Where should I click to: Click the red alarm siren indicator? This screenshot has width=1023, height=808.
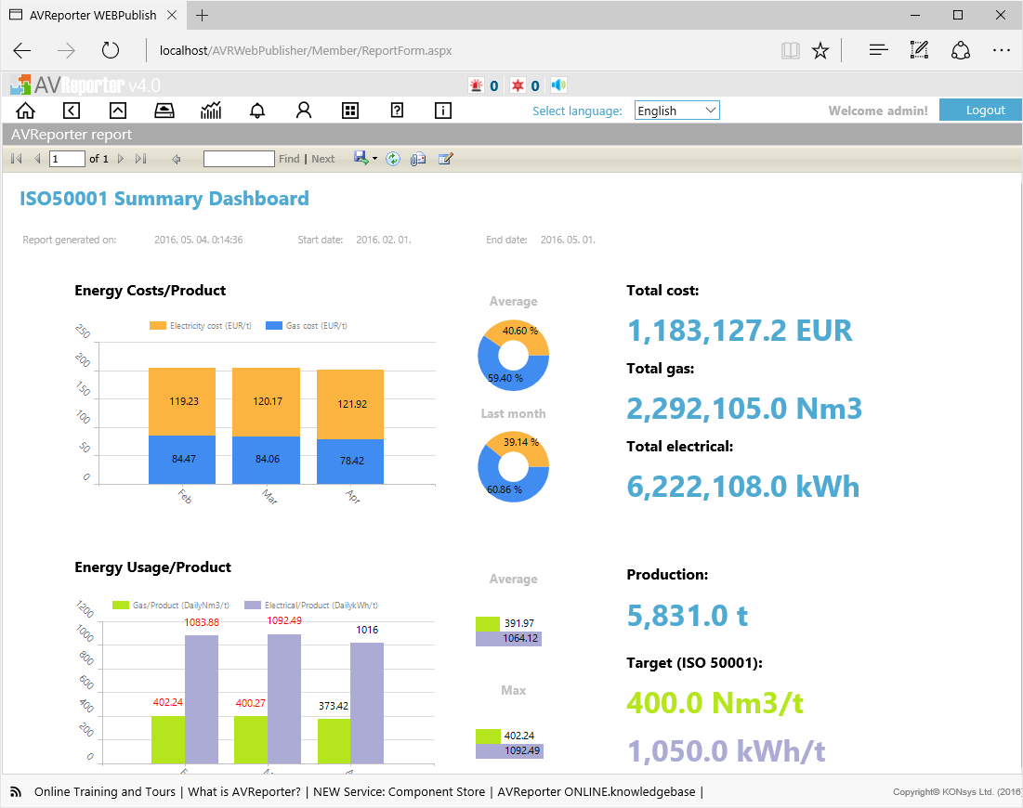click(x=477, y=85)
